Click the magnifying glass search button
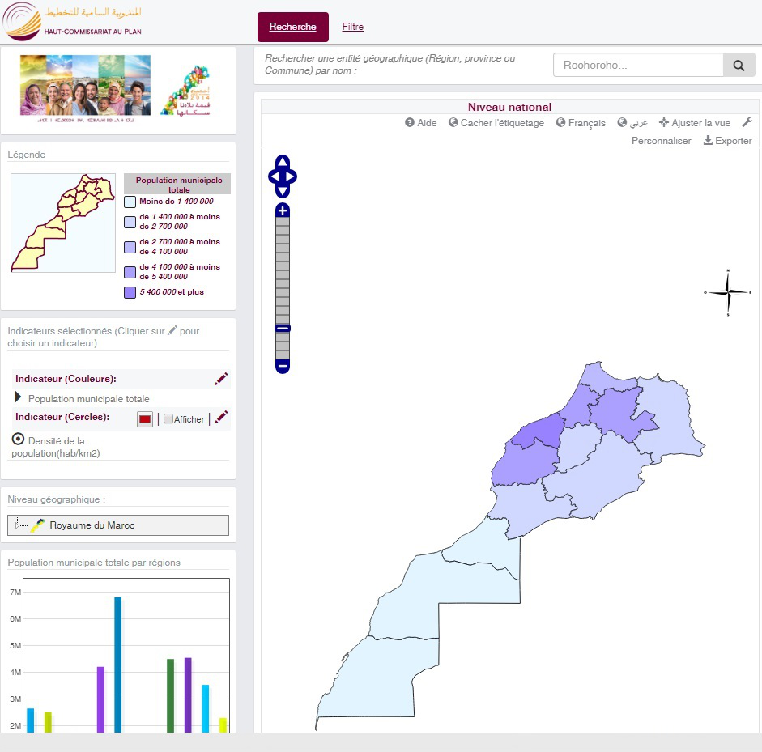Viewport: 762px width, 752px height. tap(739, 66)
